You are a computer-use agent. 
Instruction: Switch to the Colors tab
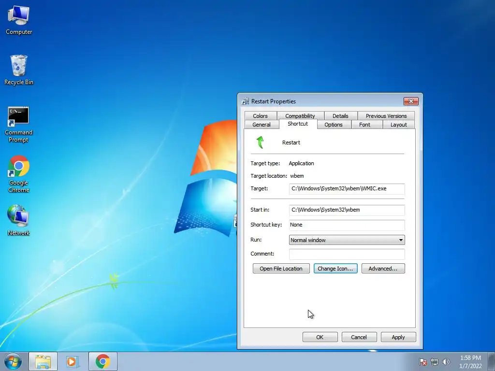[260, 116]
